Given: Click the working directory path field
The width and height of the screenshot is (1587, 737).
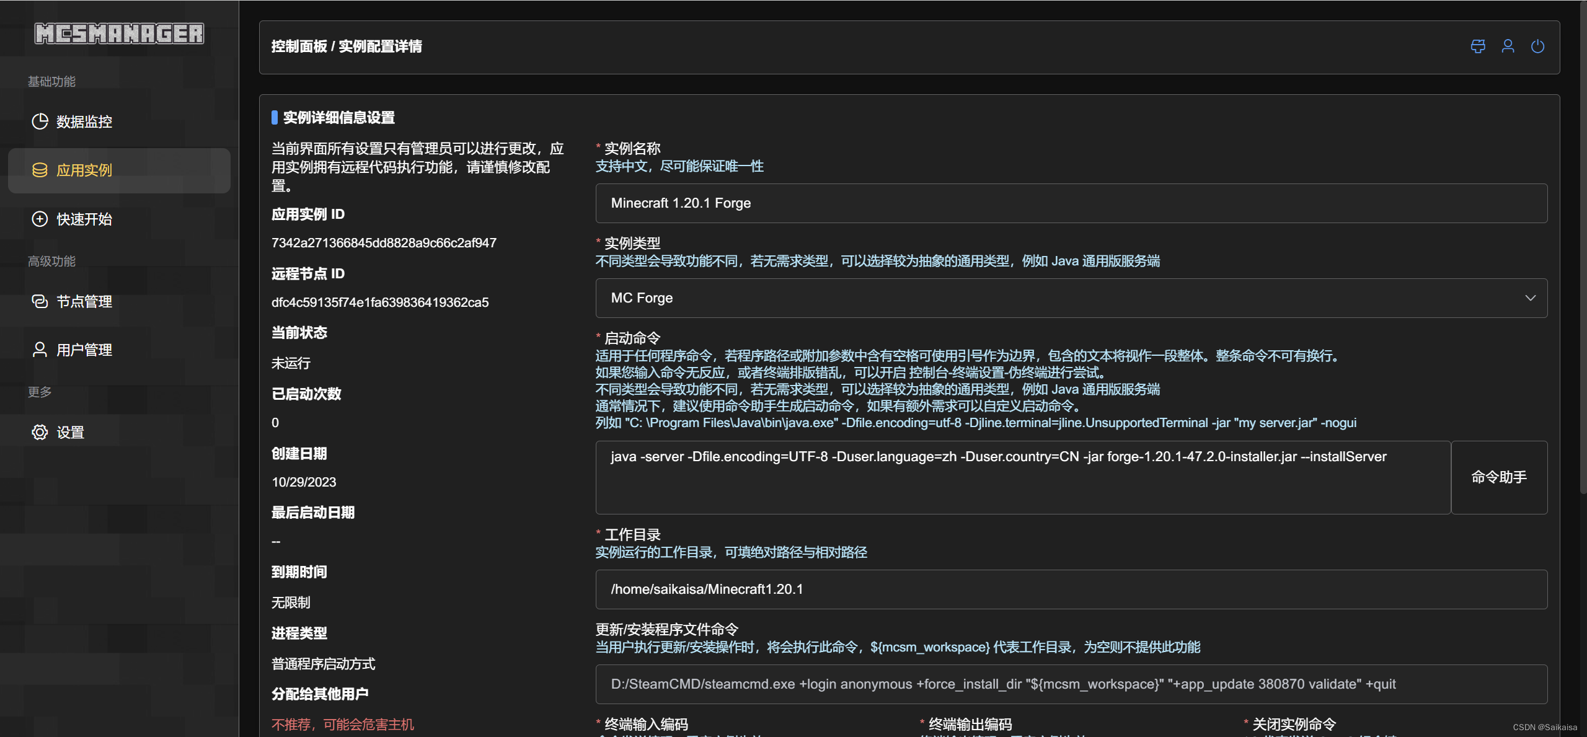Looking at the screenshot, I should pyautogui.click(x=1071, y=589).
